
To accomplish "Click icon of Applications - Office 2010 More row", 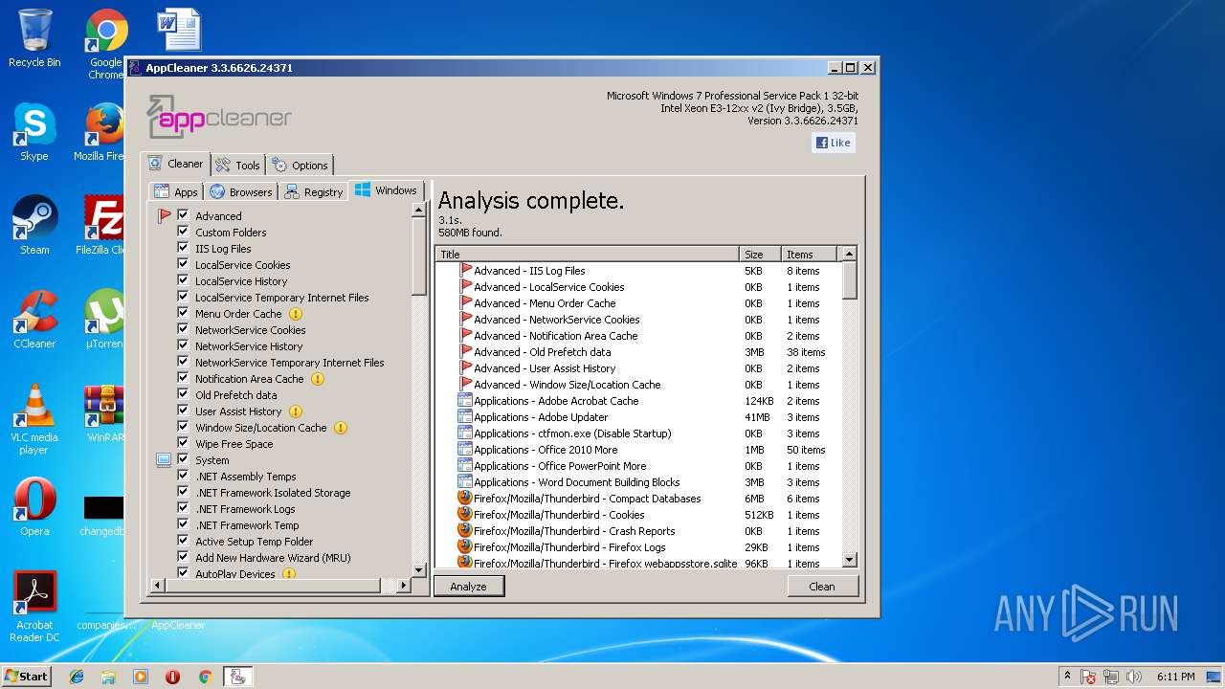I will click(x=465, y=450).
